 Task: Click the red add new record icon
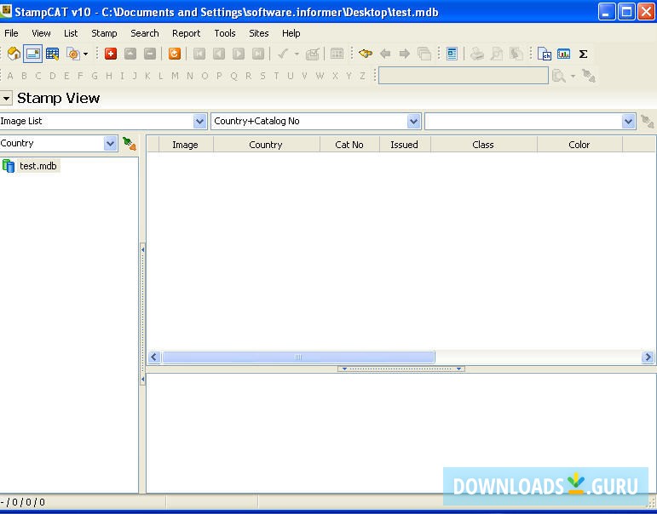pyautogui.click(x=111, y=54)
